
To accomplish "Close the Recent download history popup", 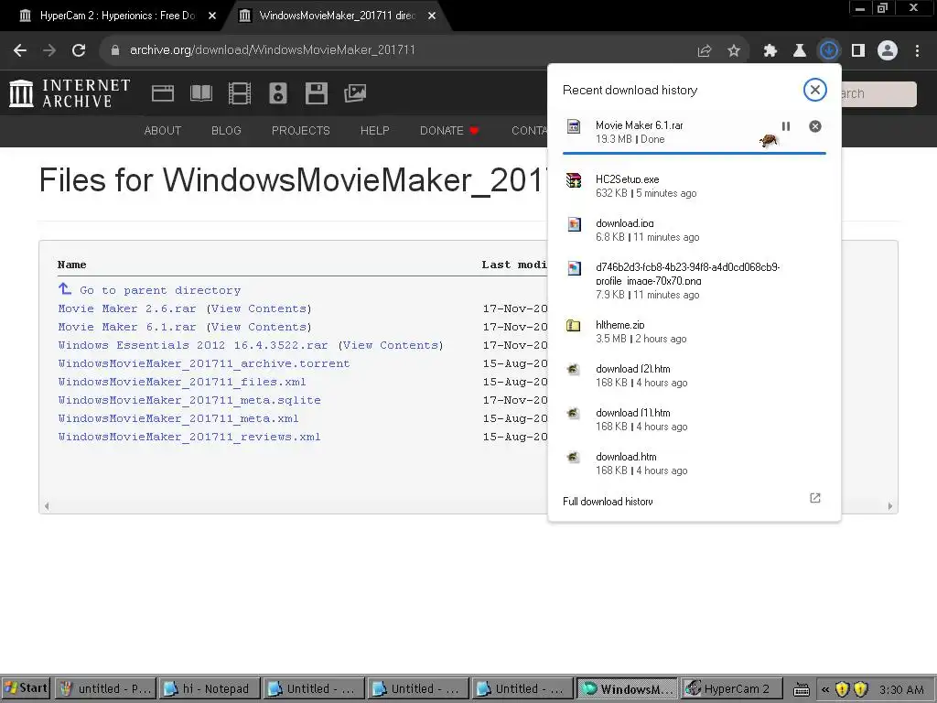I will (x=814, y=91).
